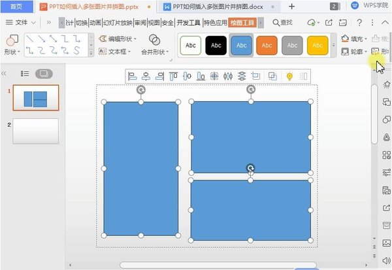Switch to outline view in slide panel
The height and width of the screenshot is (270, 392).
tap(25, 73)
